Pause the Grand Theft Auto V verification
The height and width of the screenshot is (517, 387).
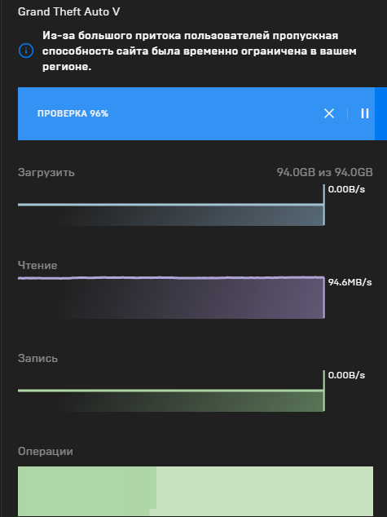(365, 113)
